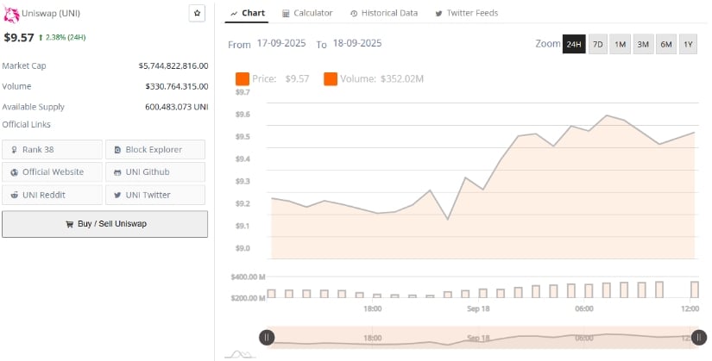Click the Sep 18 axis label
This screenshot has width=712, height=361.
478,308
